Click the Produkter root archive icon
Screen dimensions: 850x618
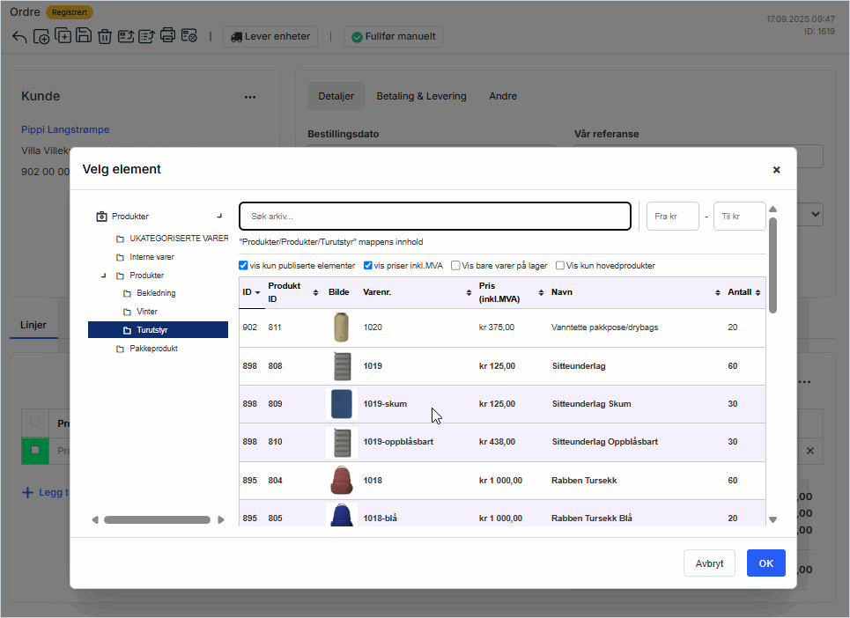101,216
